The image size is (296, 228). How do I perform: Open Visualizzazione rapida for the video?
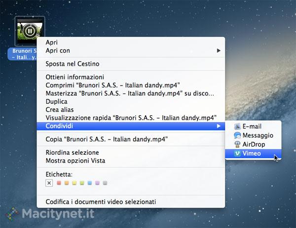click(131, 118)
